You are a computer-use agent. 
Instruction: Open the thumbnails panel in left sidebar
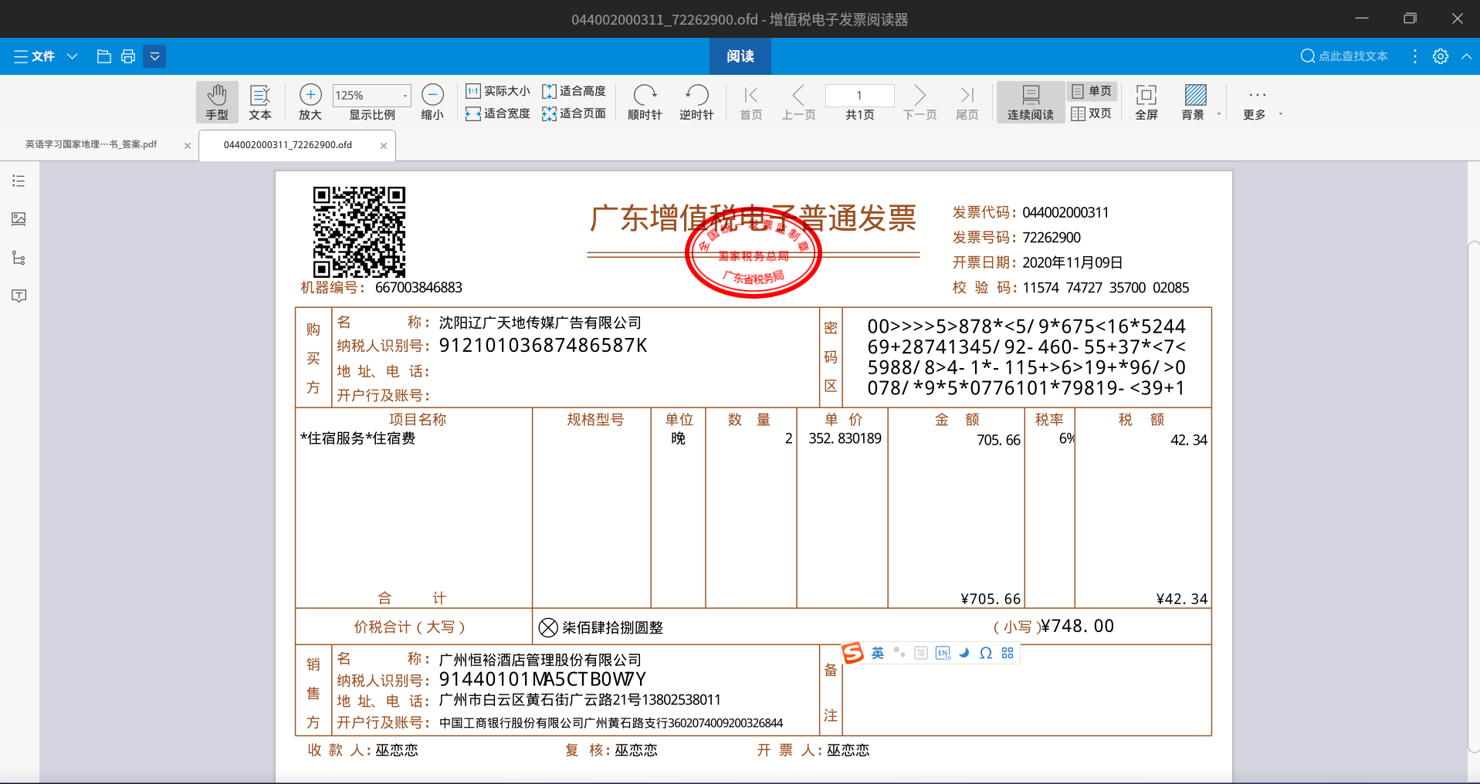[19, 219]
